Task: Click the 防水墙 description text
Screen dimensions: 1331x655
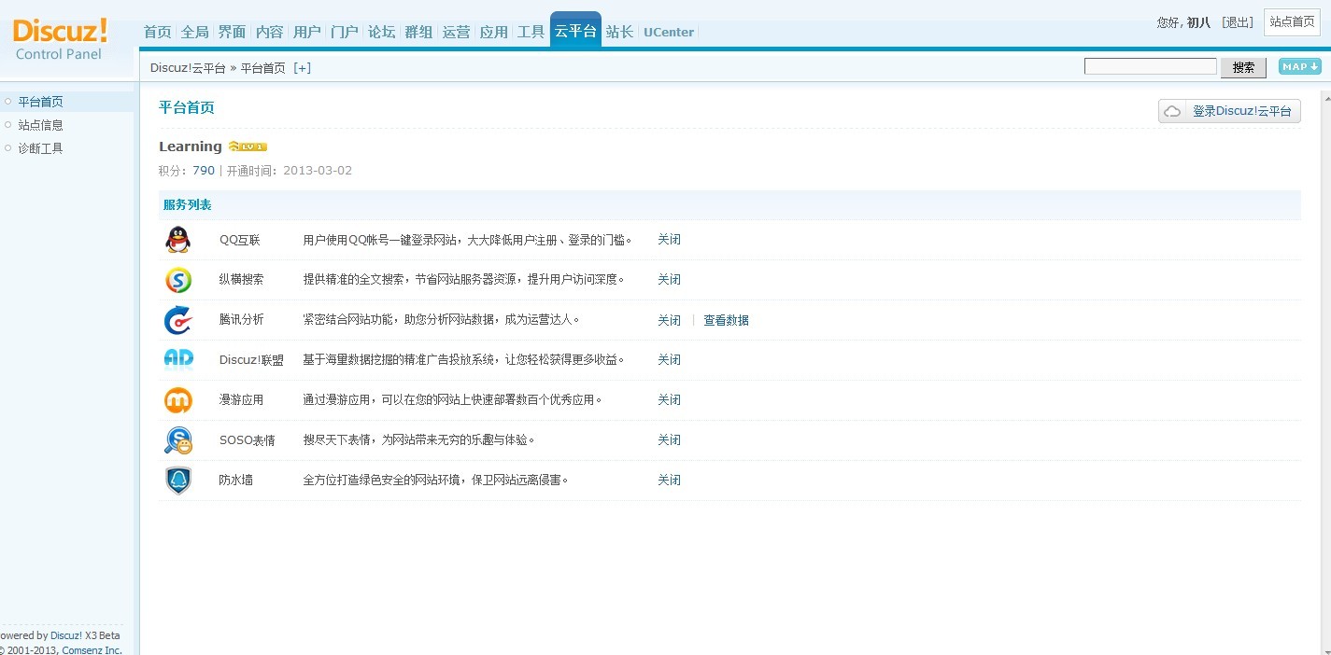Action: coord(436,481)
